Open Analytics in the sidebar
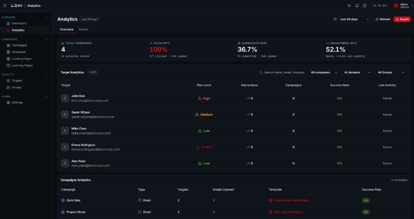414x219 pixels. [x=25, y=30]
